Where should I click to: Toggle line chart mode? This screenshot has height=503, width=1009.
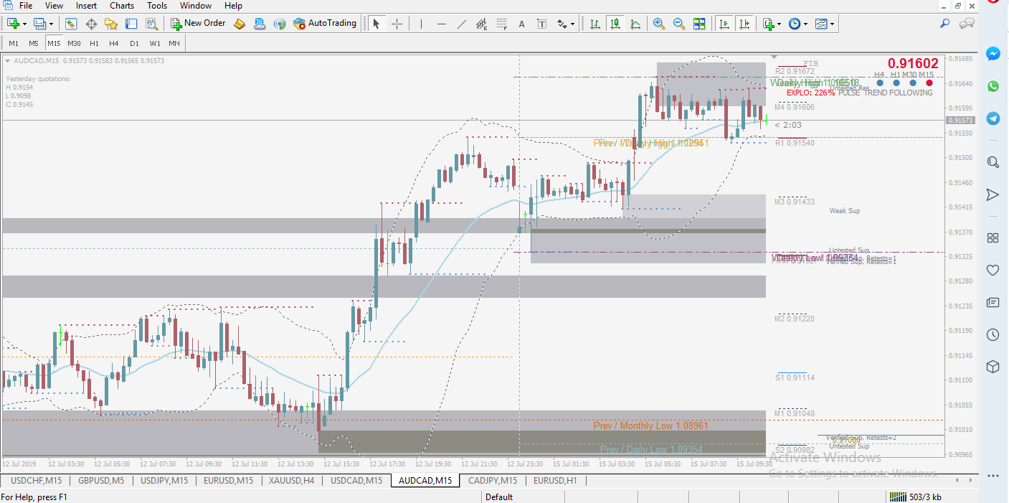coord(635,24)
